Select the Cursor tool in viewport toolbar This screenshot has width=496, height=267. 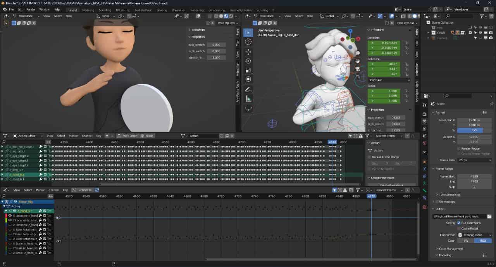(x=248, y=42)
